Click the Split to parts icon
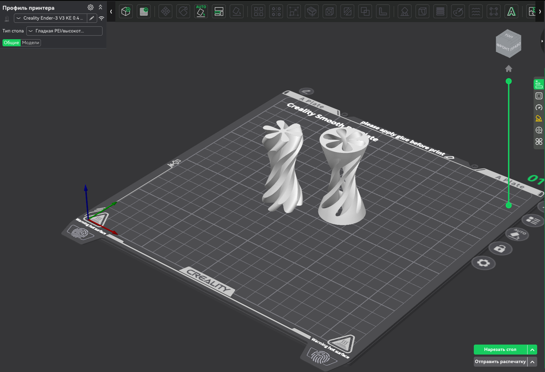Screen dimensions: 545x372 [x=276, y=11]
